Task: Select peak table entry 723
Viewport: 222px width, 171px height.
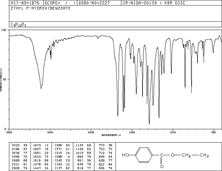Action: pos(102,149)
